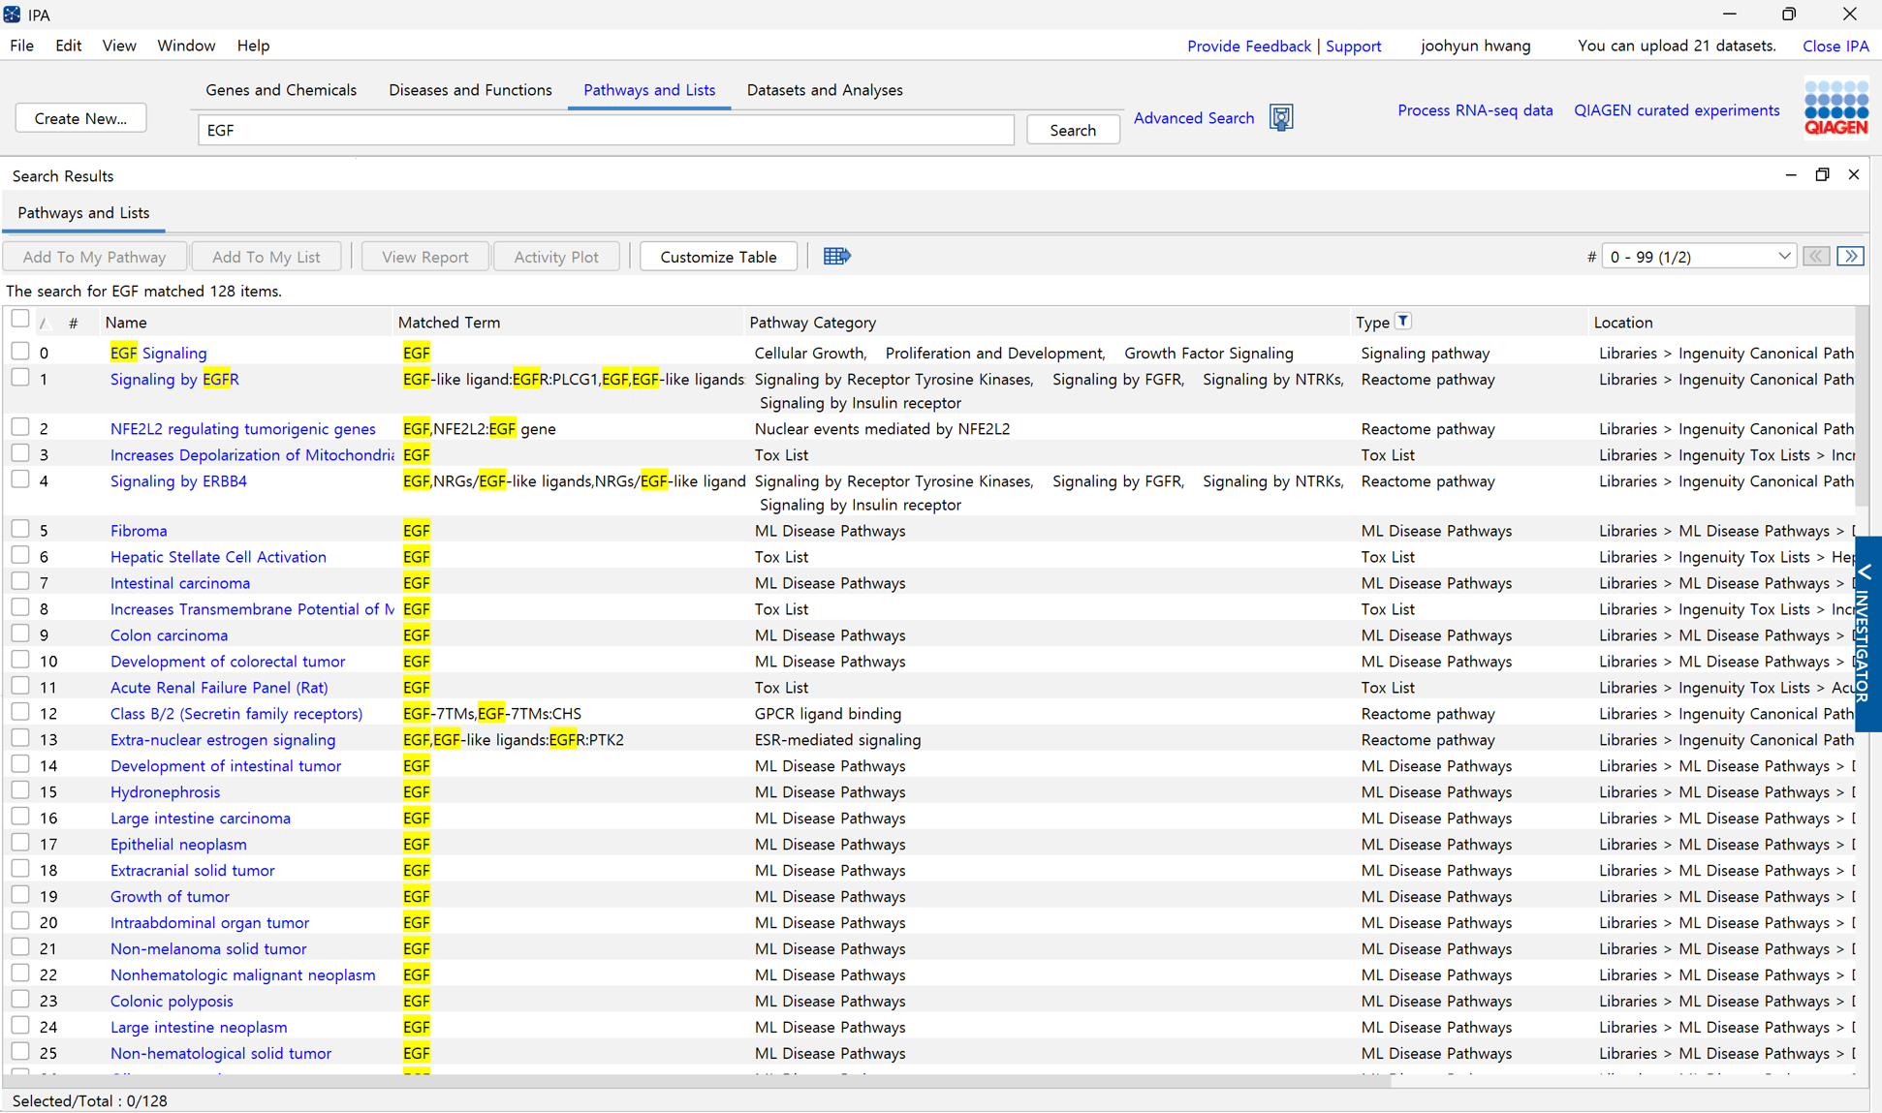Check the Colonic polyposis row checkbox
1882x1113 pixels.
click(19, 999)
